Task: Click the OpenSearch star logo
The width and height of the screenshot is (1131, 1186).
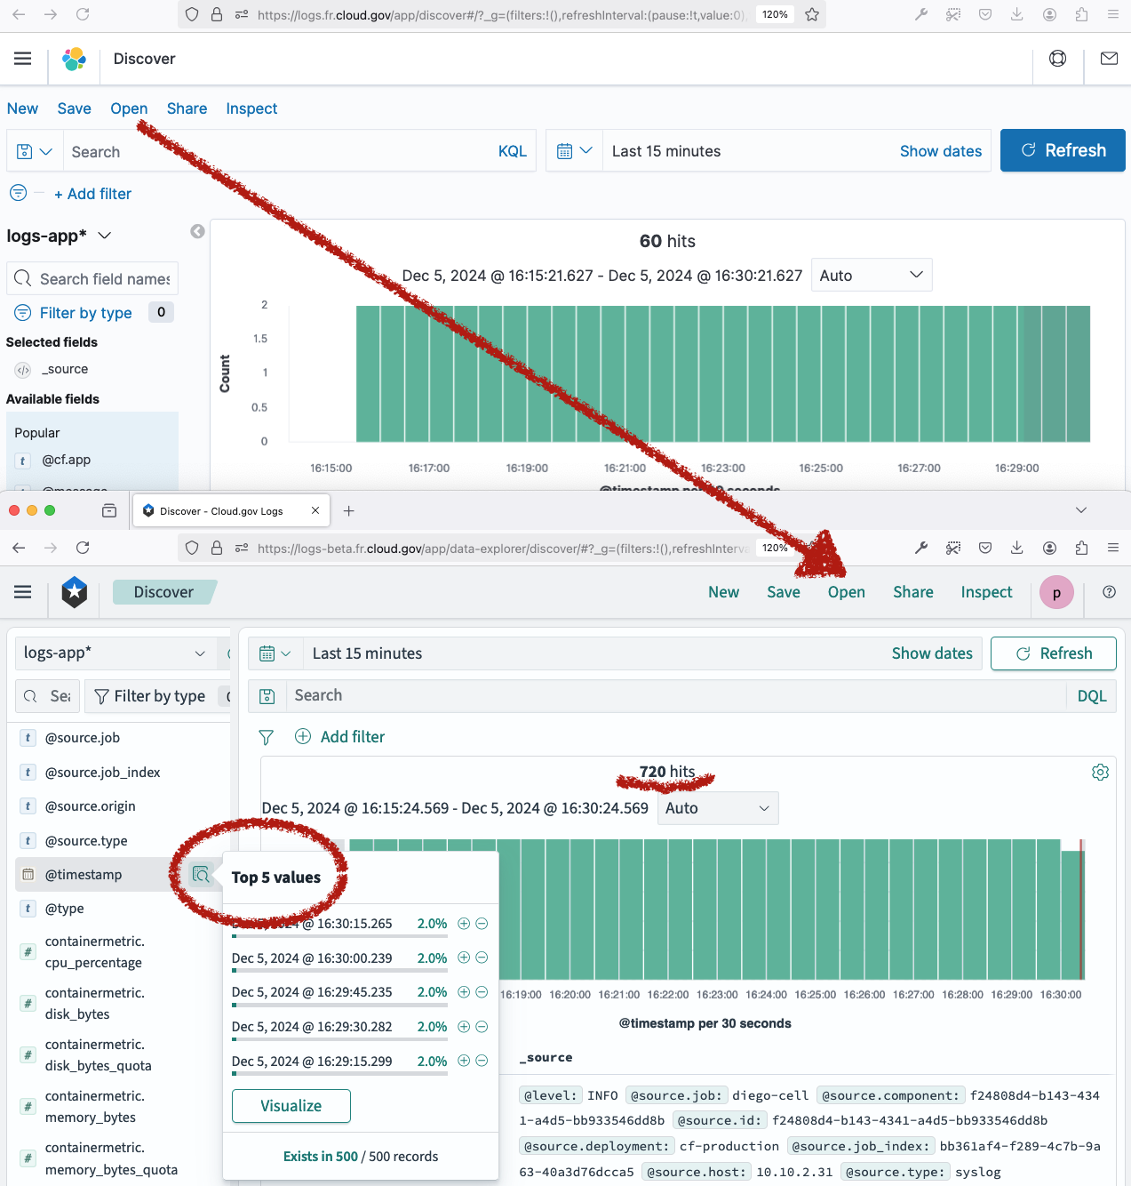Action: tap(75, 592)
